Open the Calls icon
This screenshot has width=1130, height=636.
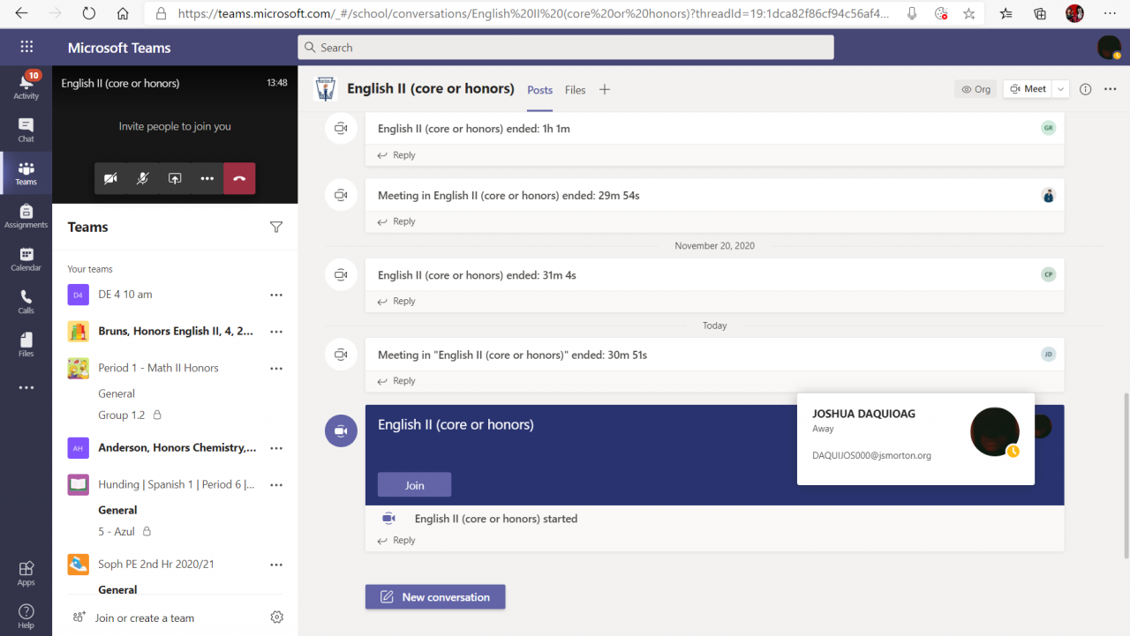(x=26, y=301)
